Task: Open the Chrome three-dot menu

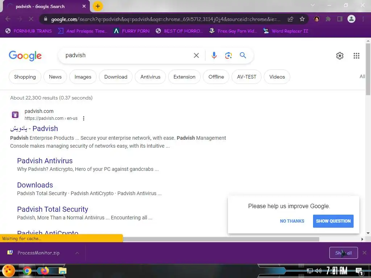Action: coord(363,19)
